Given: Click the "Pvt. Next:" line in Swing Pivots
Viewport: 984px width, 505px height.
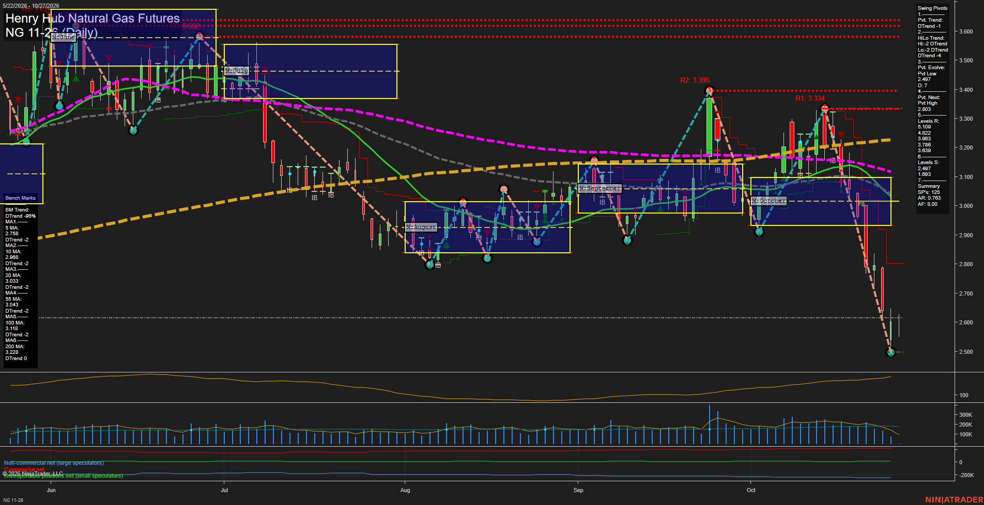Looking at the screenshot, I should coord(929,97).
